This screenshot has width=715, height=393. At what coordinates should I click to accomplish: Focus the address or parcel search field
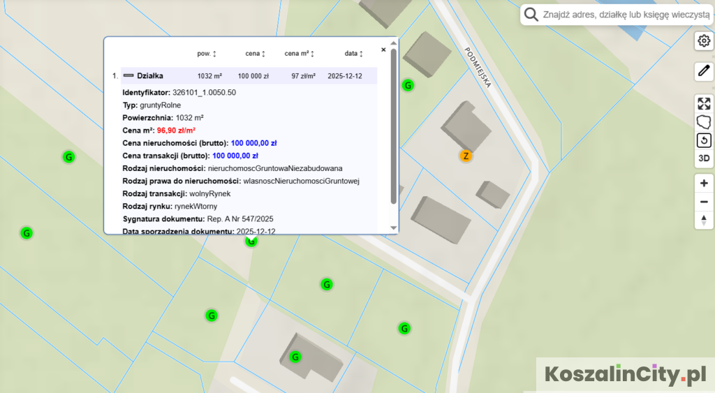pos(625,15)
